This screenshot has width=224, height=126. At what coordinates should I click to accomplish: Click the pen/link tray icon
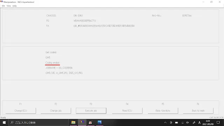coord(194,122)
